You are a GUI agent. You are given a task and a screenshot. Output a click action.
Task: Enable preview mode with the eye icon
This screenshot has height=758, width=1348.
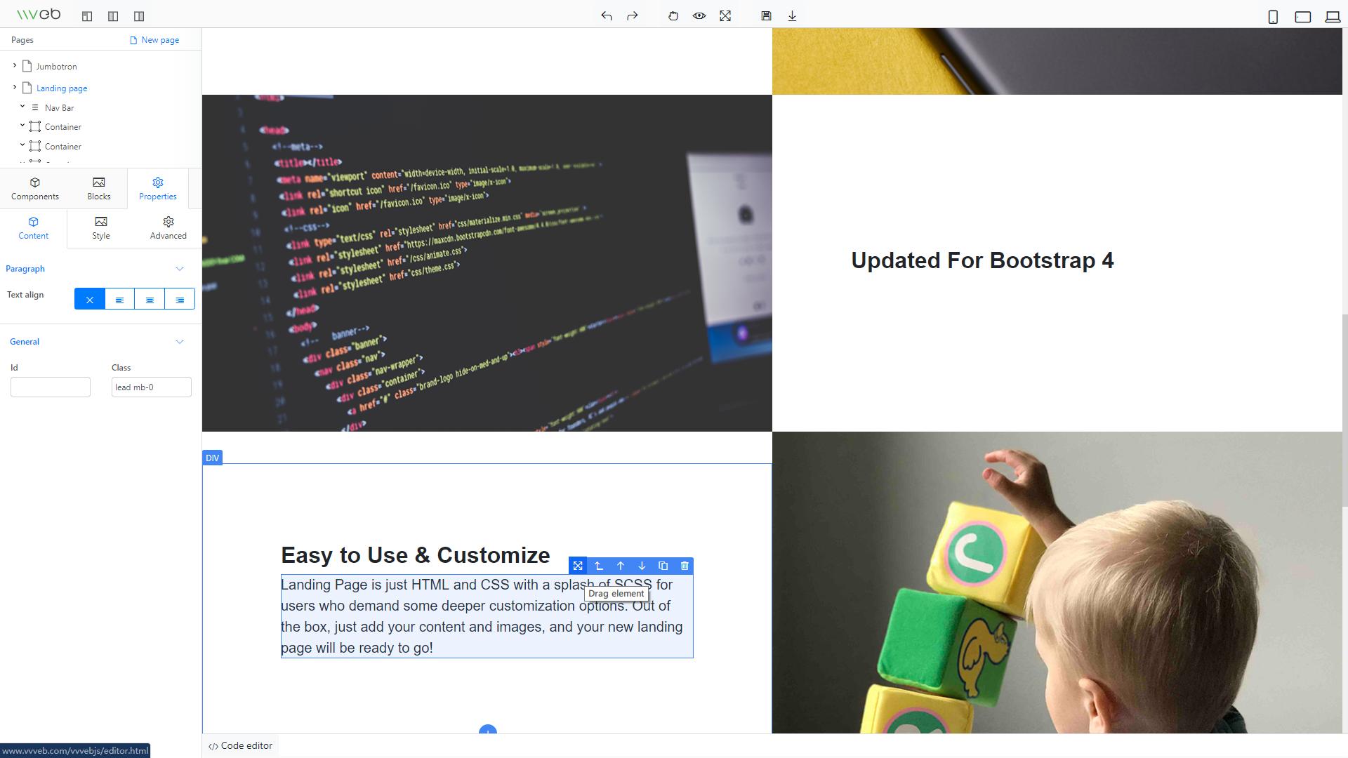[699, 15]
